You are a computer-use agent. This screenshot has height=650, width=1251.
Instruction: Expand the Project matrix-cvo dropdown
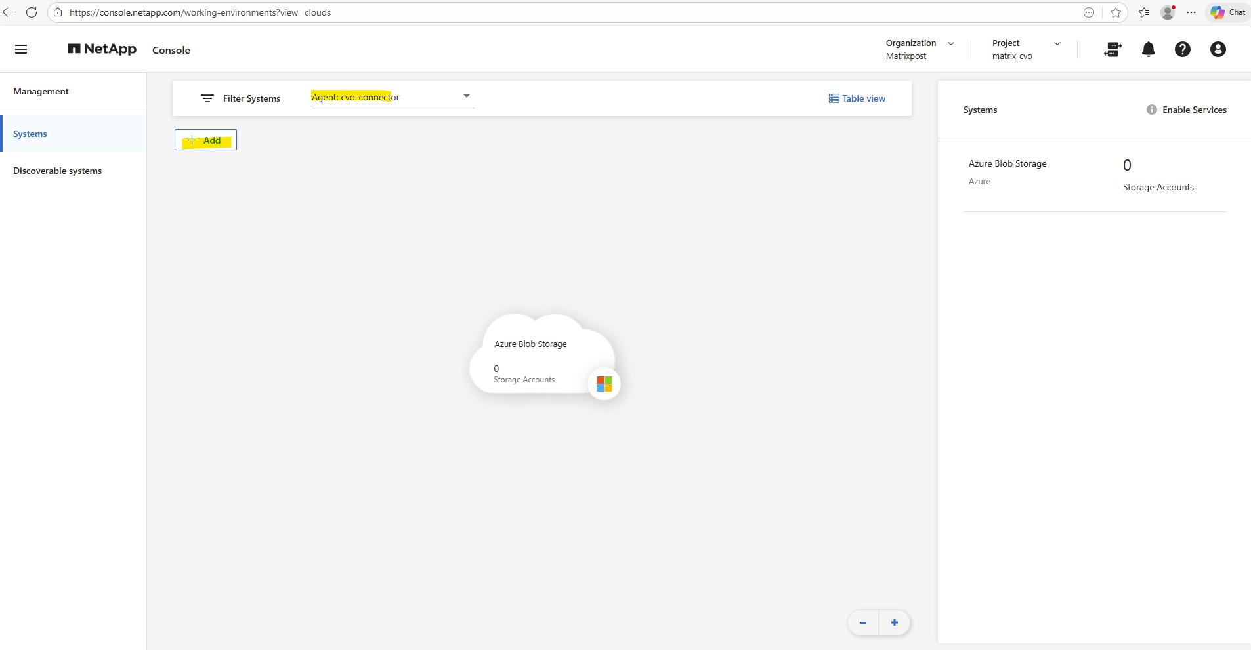click(x=1057, y=44)
